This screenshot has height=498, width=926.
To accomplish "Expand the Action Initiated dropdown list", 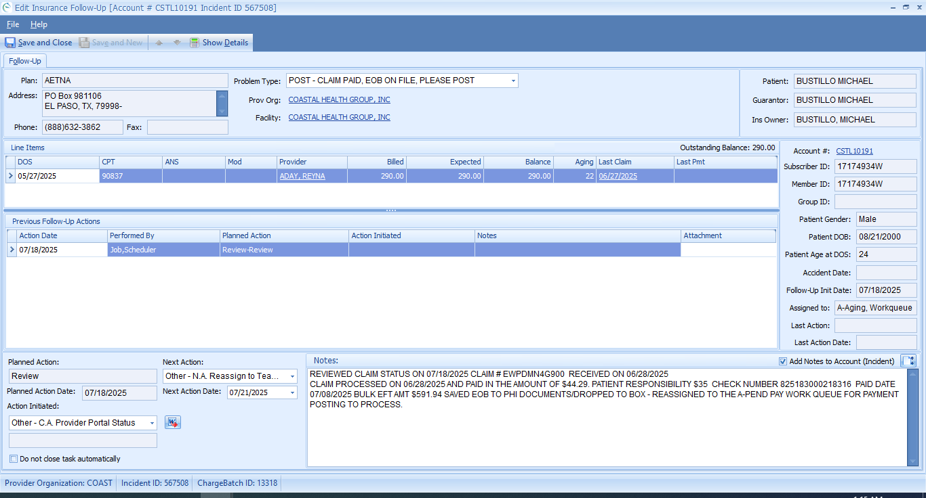I will 152,423.
